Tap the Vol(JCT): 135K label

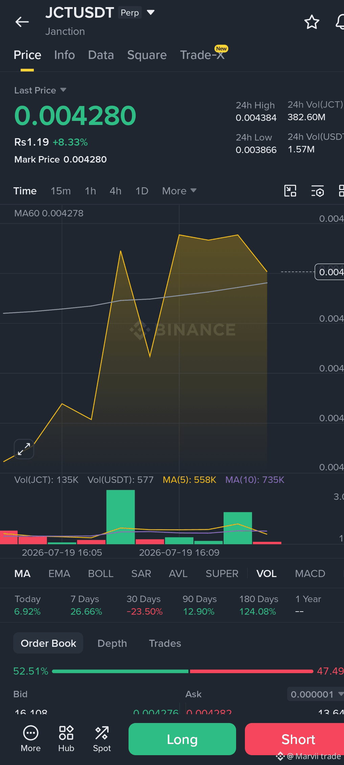pyautogui.click(x=46, y=480)
